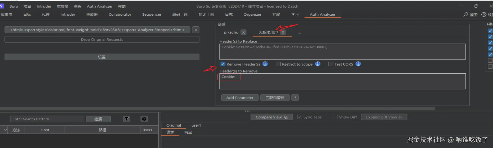Uncheck Remove Header(s) checkbox

point(223,64)
